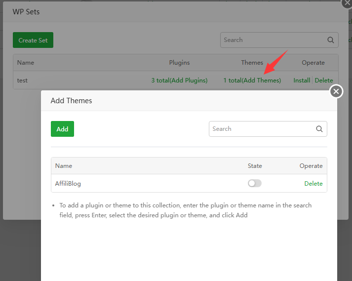
Task: Select the AffiliBlog theme name
Action: [x=68, y=183]
